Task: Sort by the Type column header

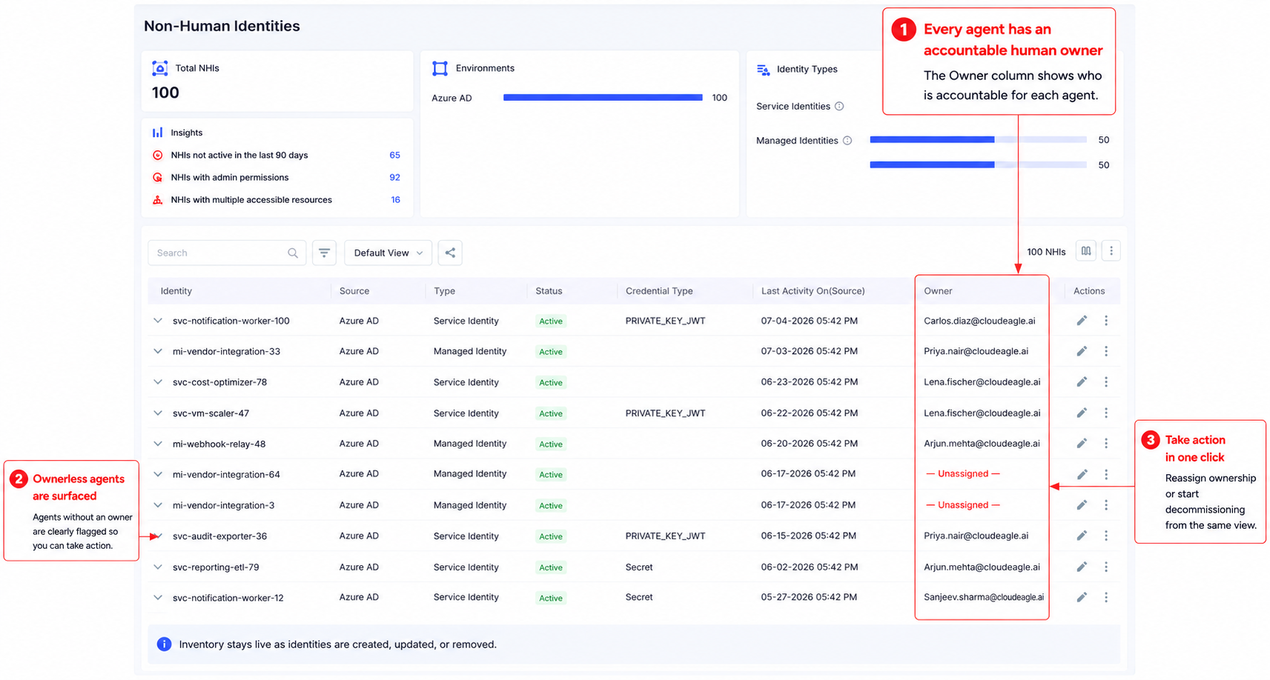Action: [444, 291]
